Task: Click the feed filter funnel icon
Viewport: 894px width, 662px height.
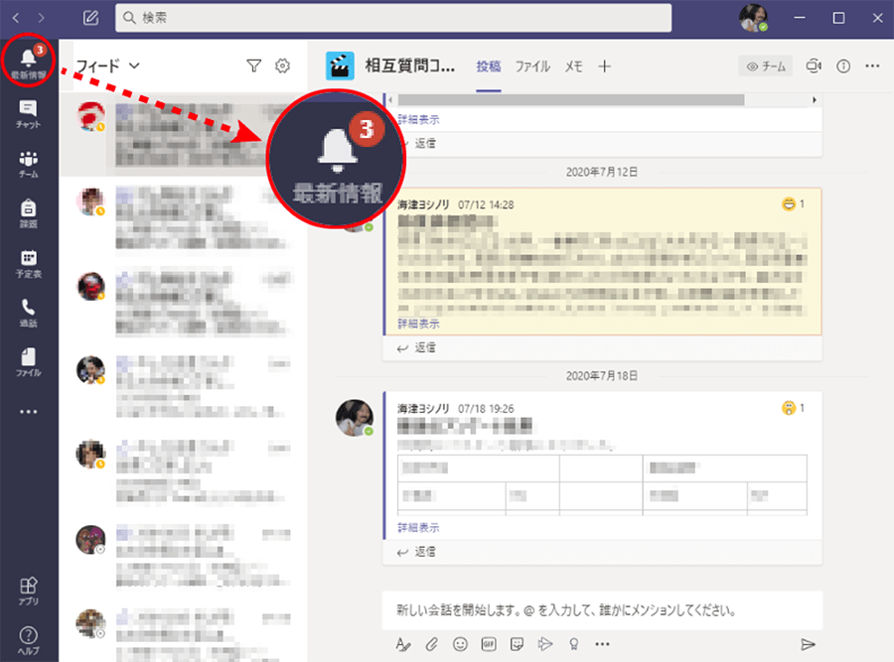Action: click(x=253, y=66)
